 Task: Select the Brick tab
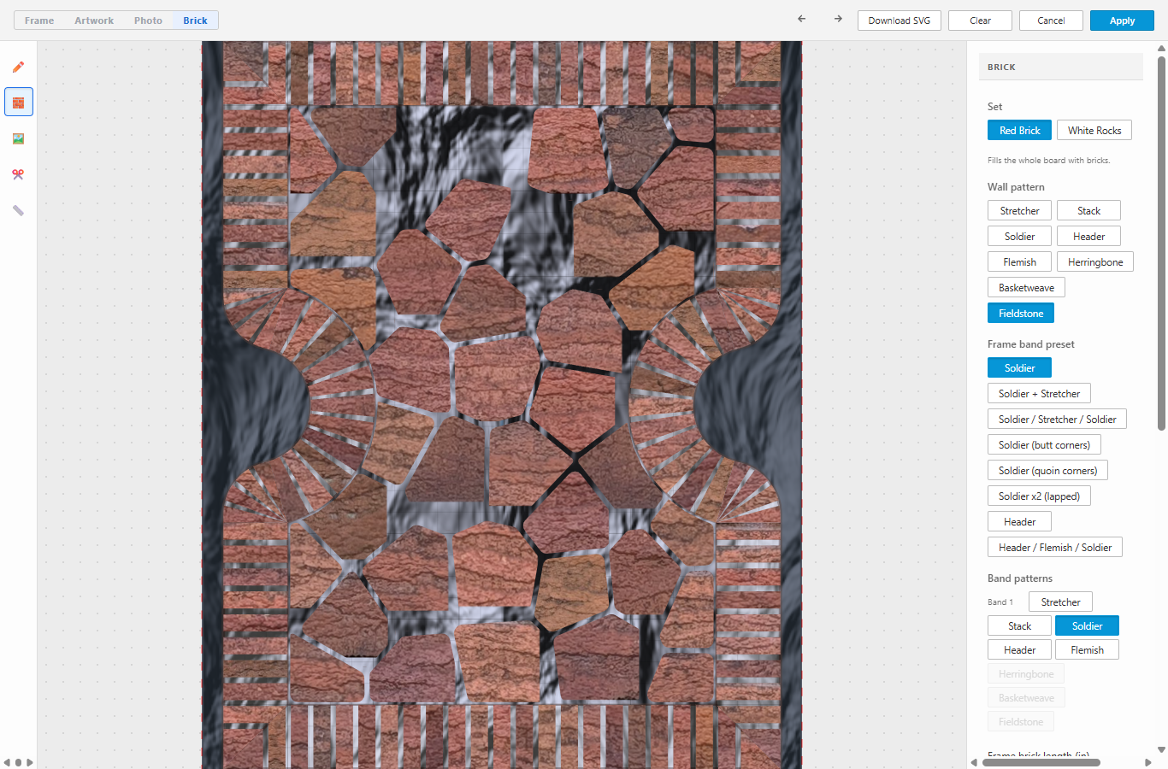195,21
